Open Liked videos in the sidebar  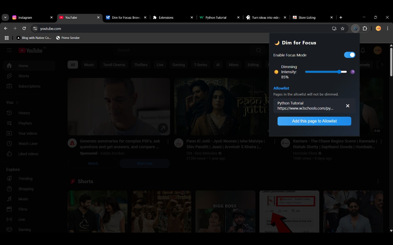click(29, 154)
